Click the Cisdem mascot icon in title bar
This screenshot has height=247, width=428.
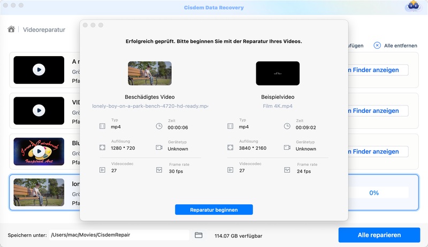point(413,6)
